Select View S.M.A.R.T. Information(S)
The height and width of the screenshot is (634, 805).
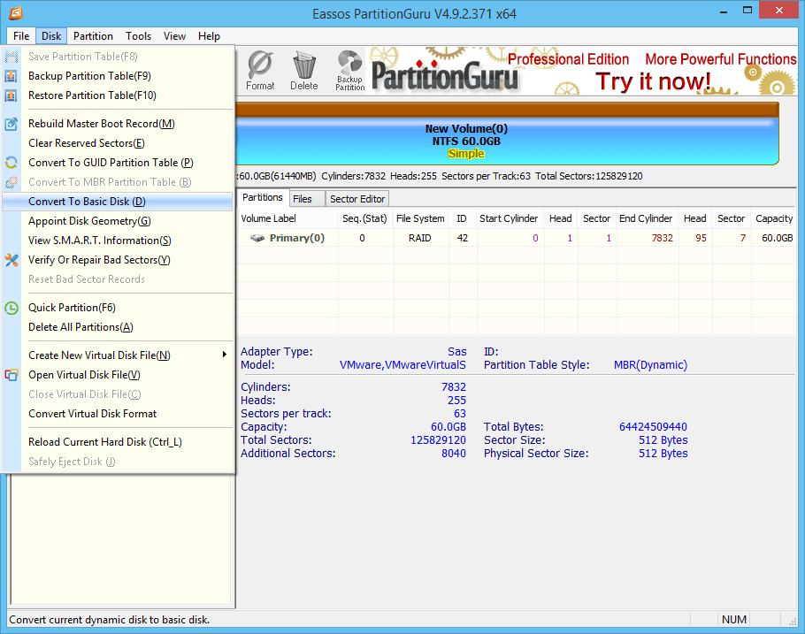tap(118, 241)
